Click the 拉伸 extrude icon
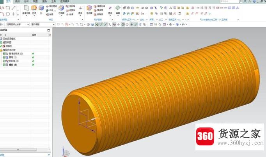Screen dimensions: 266x157 pyautogui.click(x=34, y=8)
